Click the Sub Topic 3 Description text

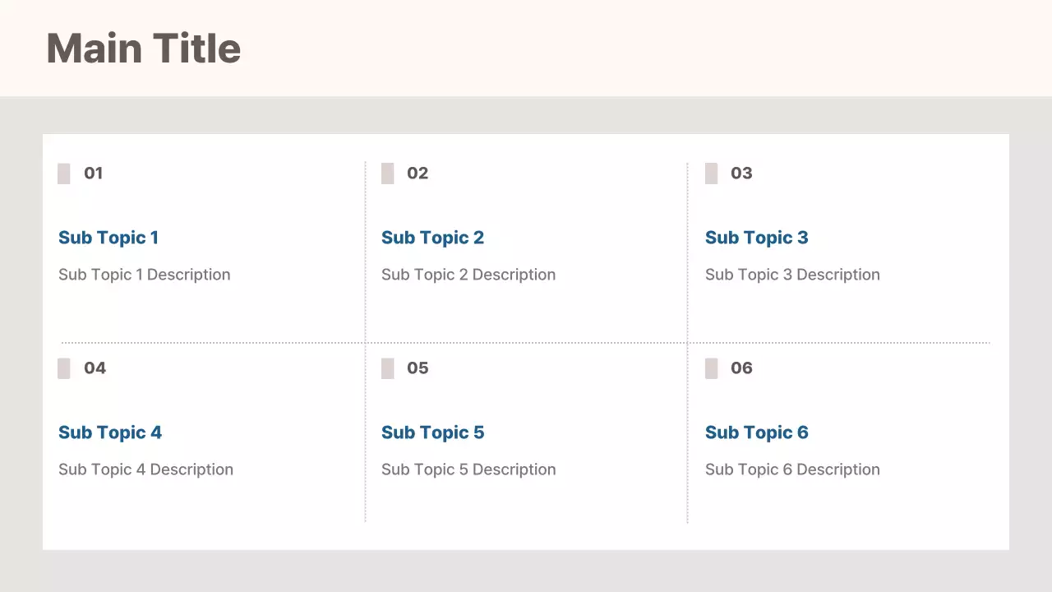coord(792,275)
